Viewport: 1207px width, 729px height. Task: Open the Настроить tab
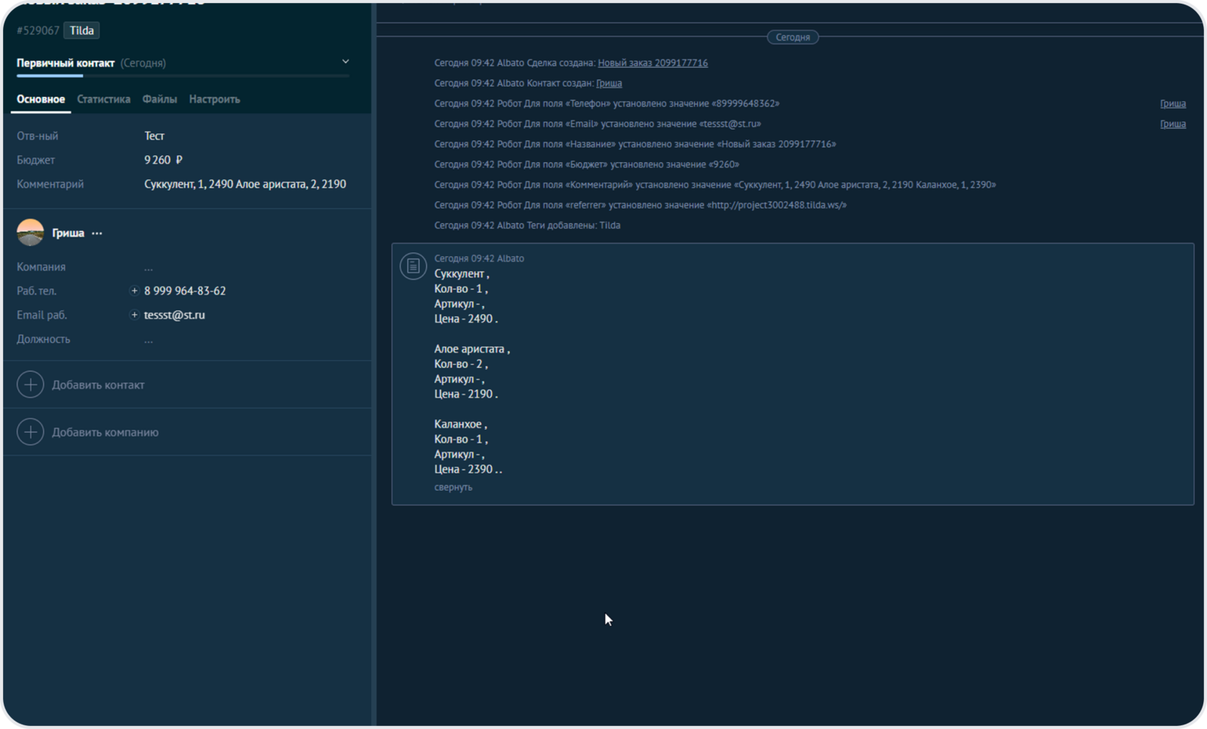coord(214,99)
